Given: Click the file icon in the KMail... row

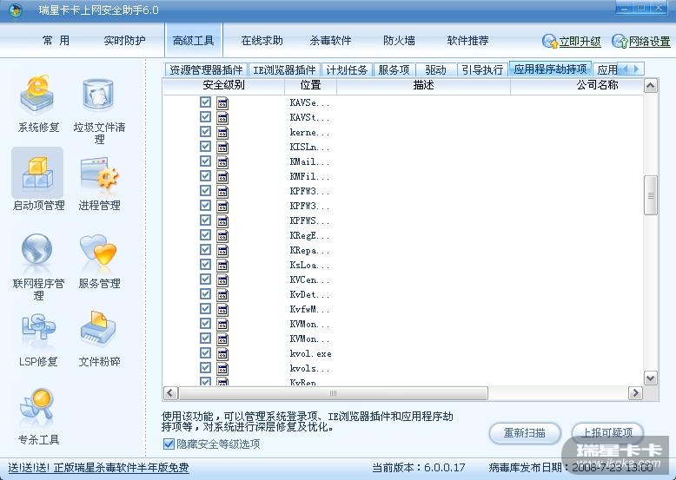Looking at the screenshot, I should click(x=222, y=162).
